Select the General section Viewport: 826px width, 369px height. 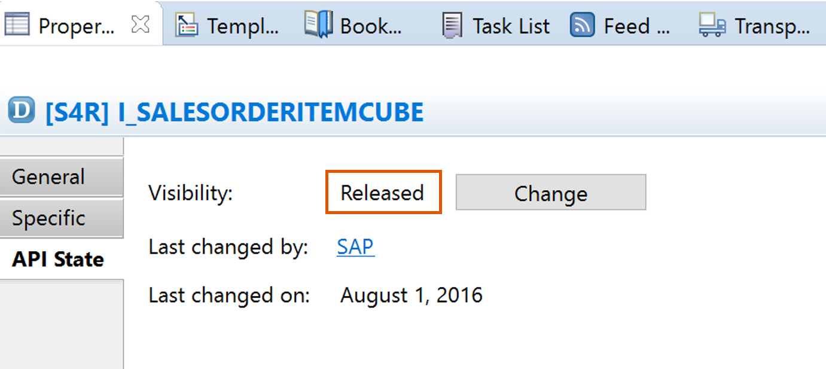tap(48, 177)
